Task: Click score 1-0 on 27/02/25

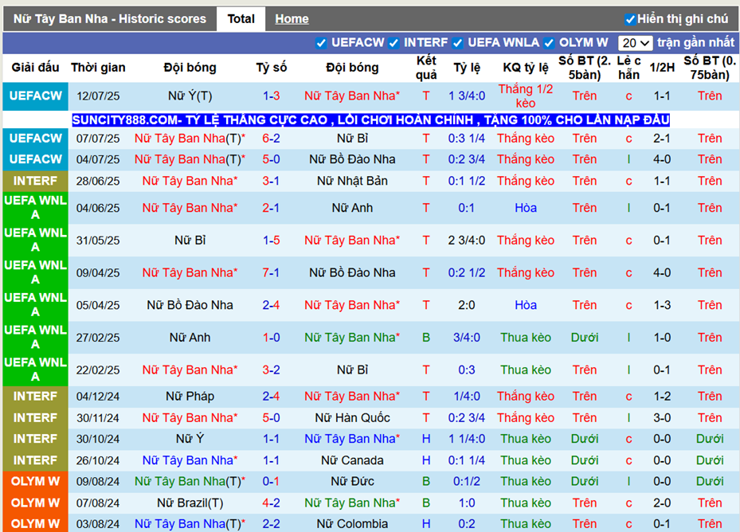Action: [x=272, y=338]
